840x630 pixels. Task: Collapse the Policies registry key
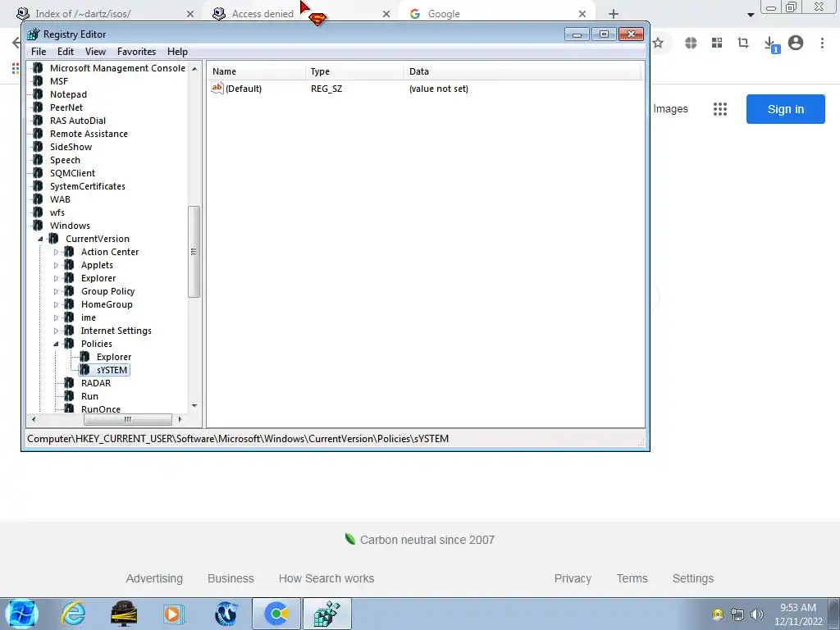(57, 344)
